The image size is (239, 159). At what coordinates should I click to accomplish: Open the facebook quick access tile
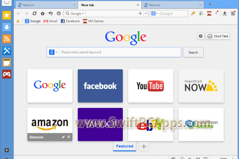(x=100, y=86)
